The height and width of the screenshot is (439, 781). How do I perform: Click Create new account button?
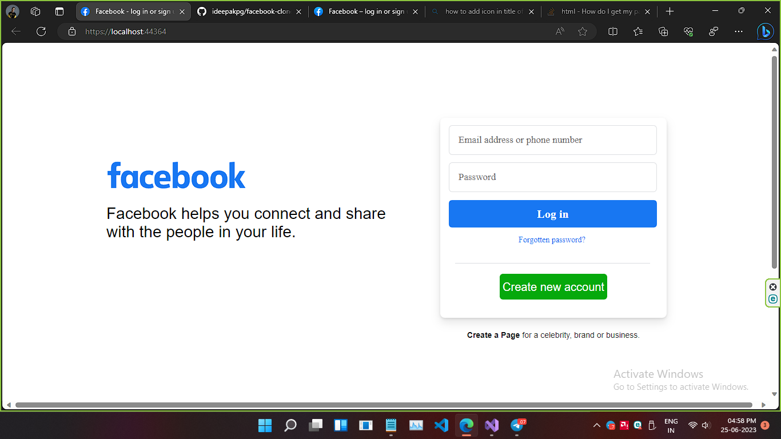pyautogui.click(x=553, y=286)
